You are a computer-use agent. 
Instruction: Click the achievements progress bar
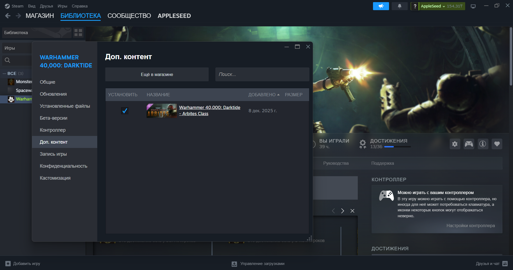[x=397, y=147]
